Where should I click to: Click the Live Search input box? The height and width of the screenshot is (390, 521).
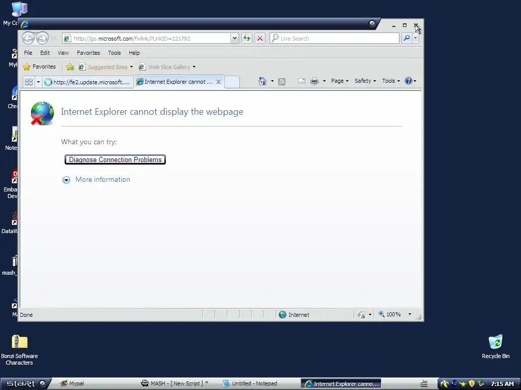click(x=335, y=38)
